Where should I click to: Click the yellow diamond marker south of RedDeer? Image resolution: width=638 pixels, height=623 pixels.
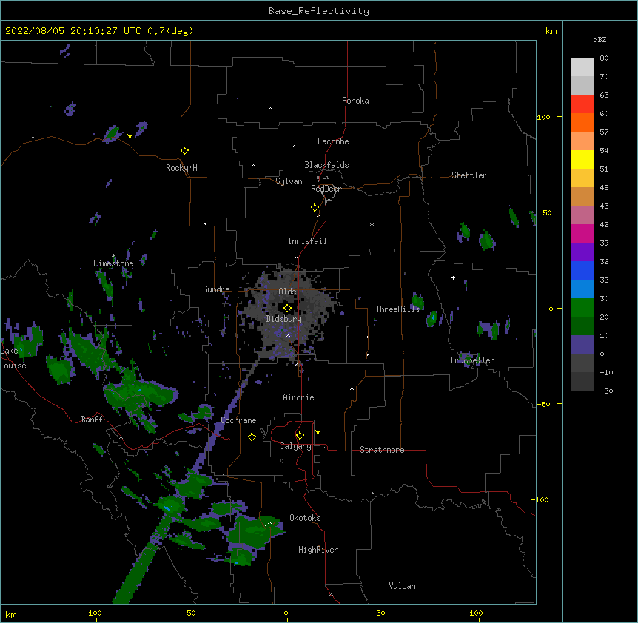point(315,207)
